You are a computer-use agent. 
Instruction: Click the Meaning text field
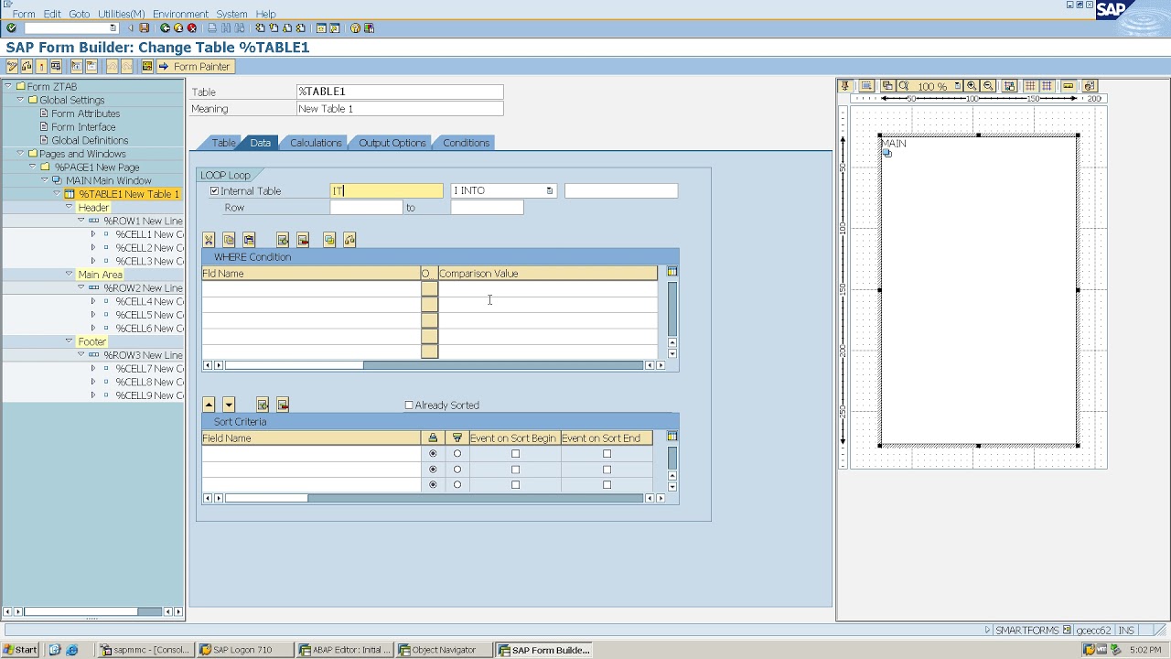(400, 109)
